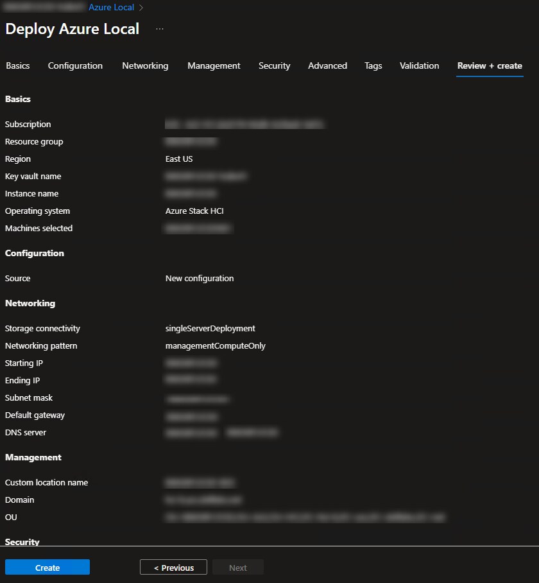Open the Validation tab
This screenshot has height=583, width=539.
[419, 65]
